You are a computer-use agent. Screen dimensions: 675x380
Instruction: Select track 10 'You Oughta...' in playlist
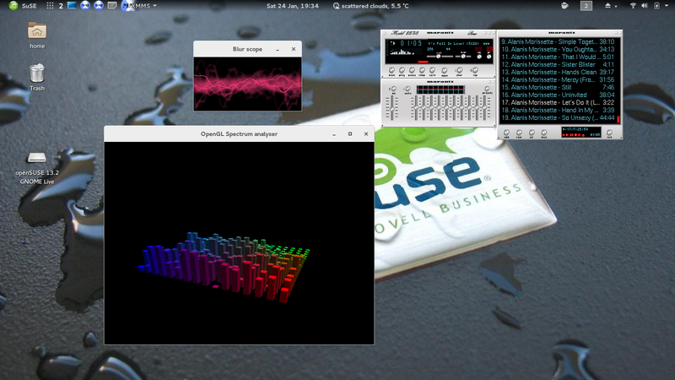pyautogui.click(x=558, y=49)
